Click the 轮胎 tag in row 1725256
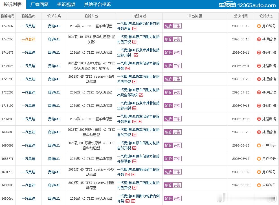Viewport: 279px width, 205px height. [x=168, y=92]
